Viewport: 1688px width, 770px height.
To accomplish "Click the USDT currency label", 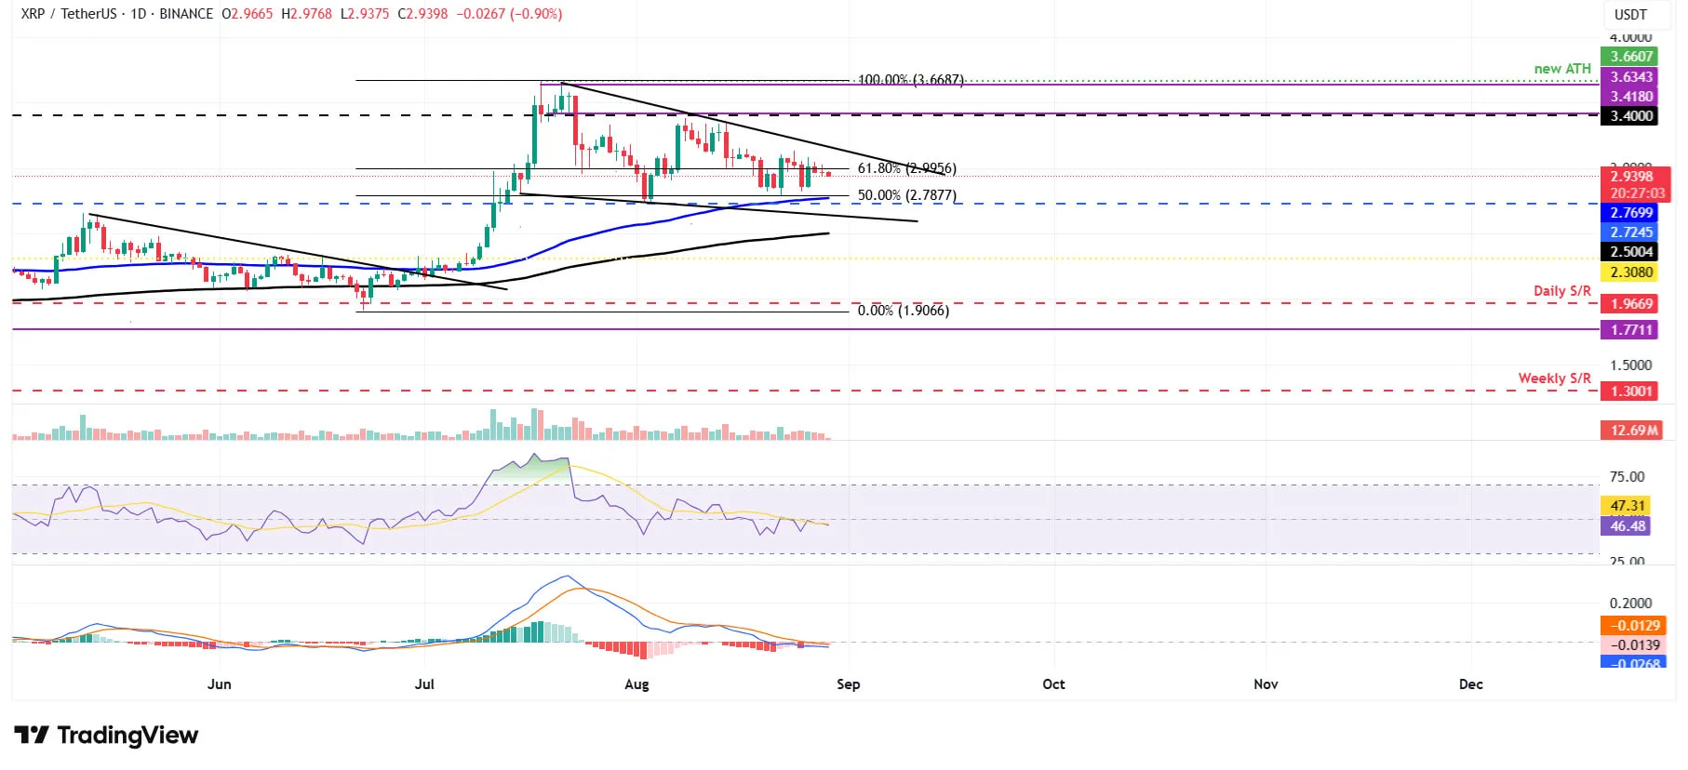I will tap(1629, 14).
